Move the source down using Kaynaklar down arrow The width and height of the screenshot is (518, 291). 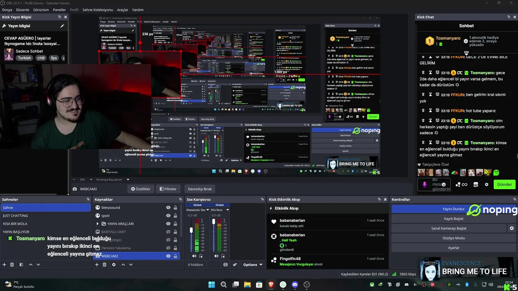(x=131, y=265)
